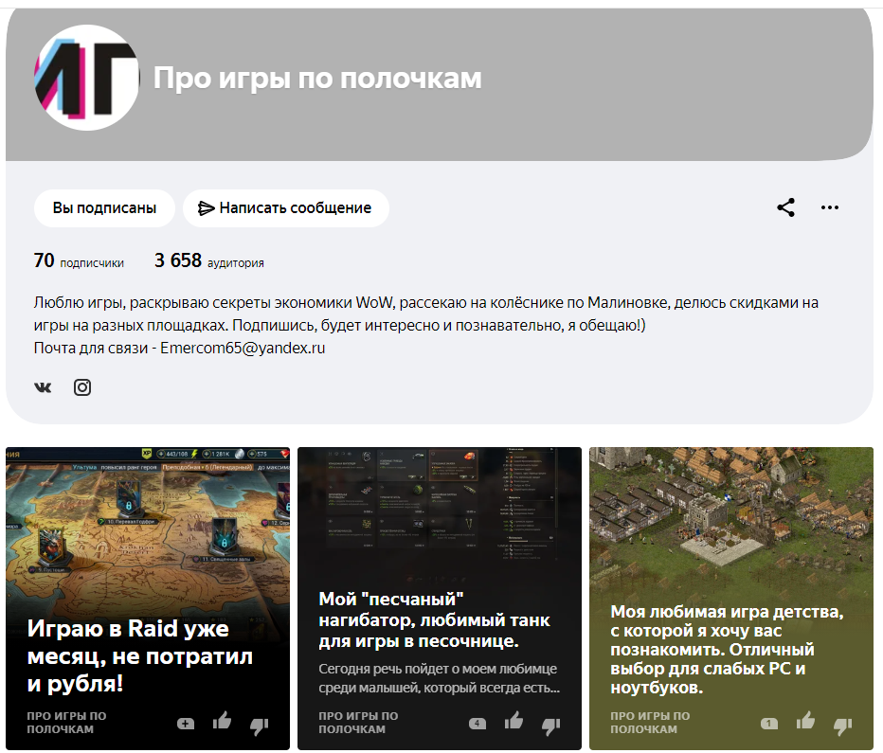883x753 pixels.
Task: Open the Instagram social link icon
Action: tap(82, 387)
